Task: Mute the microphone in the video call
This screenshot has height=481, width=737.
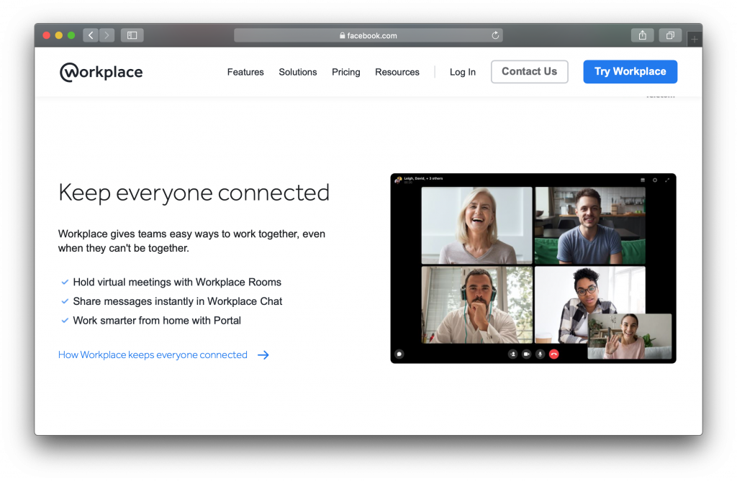Action: [x=540, y=354]
